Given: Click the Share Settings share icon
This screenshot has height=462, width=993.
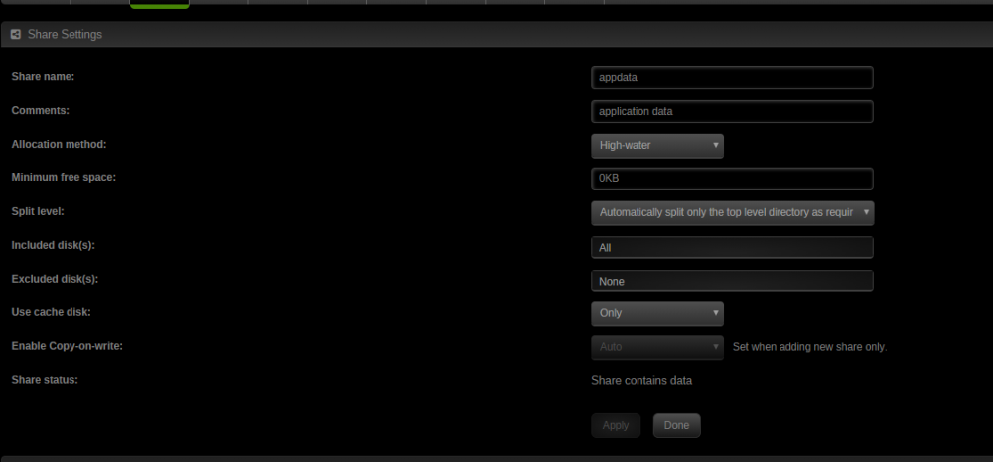Looking at the screenshot, I should tap(16, 34).
